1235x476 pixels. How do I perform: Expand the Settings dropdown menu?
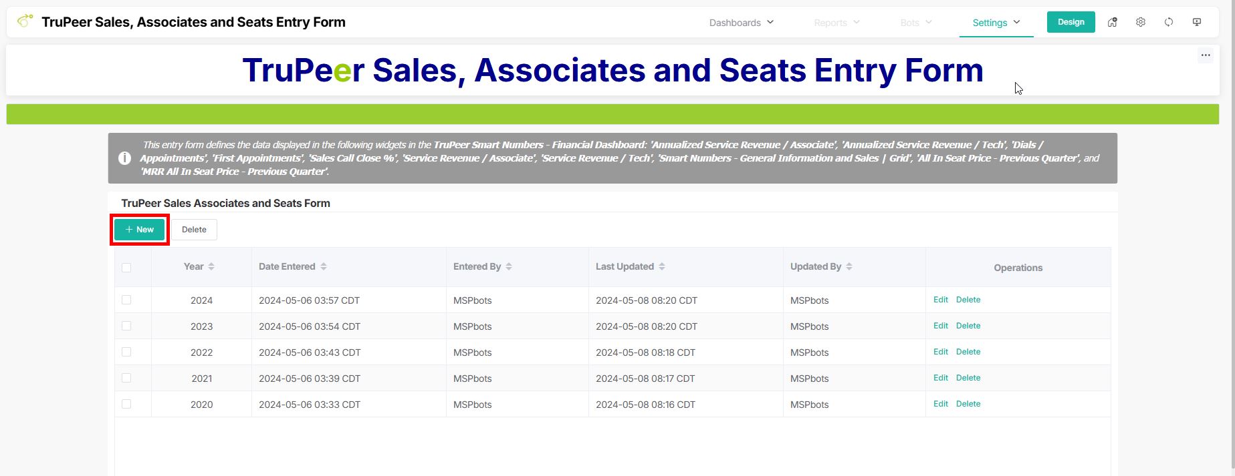click(x=996, y=23)
